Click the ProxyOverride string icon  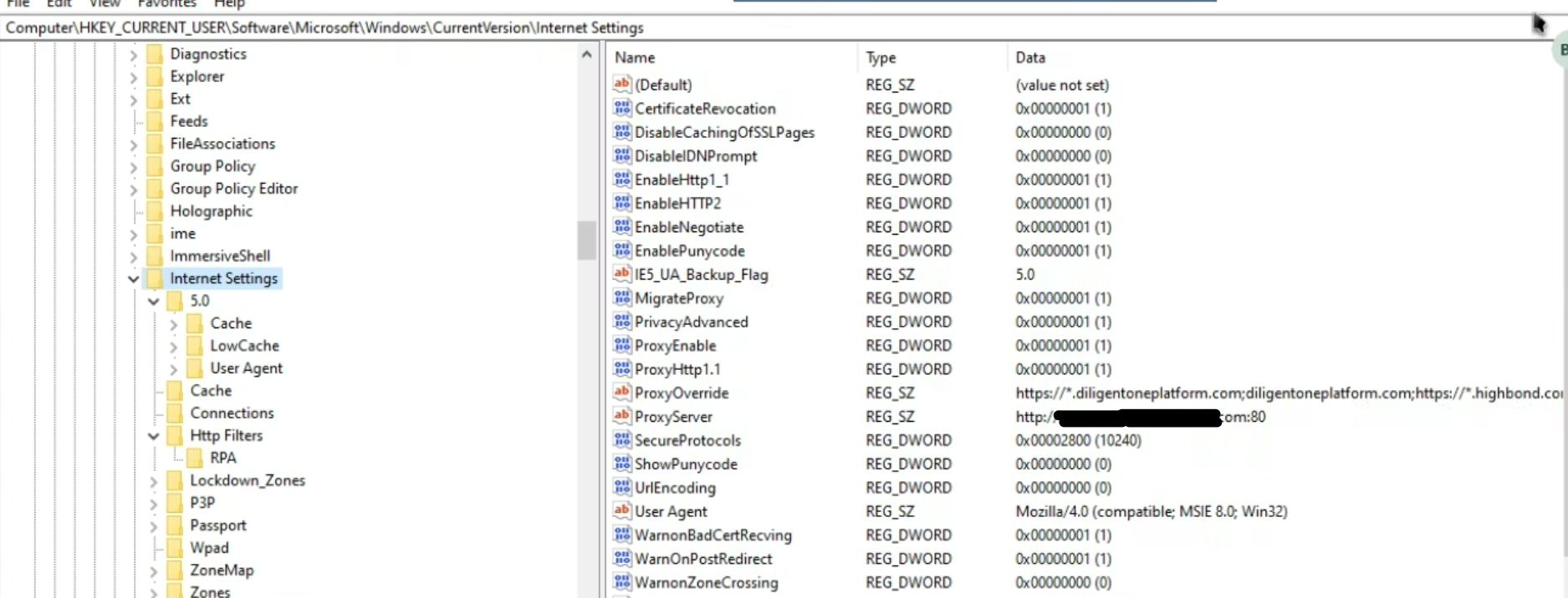tap(622, 393)
